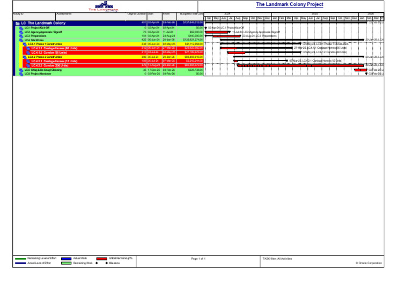Image resolution: width=412 pixels, height=291 pixels.
Task: Click the WBS icon beside LC.4.1 Phase 1 Construction
Action: (25, 44)
